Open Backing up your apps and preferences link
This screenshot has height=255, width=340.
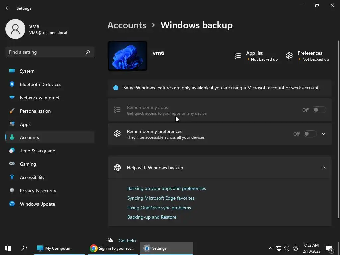click(167, 188)
